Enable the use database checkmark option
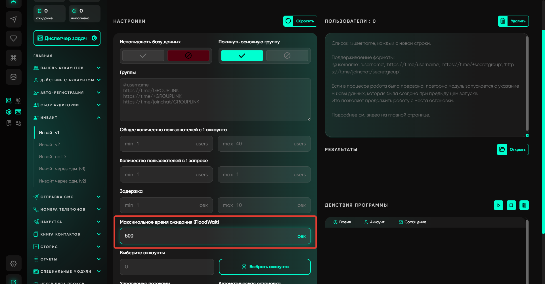The height and width of the screenshot is (284, 545). point(143,56)
